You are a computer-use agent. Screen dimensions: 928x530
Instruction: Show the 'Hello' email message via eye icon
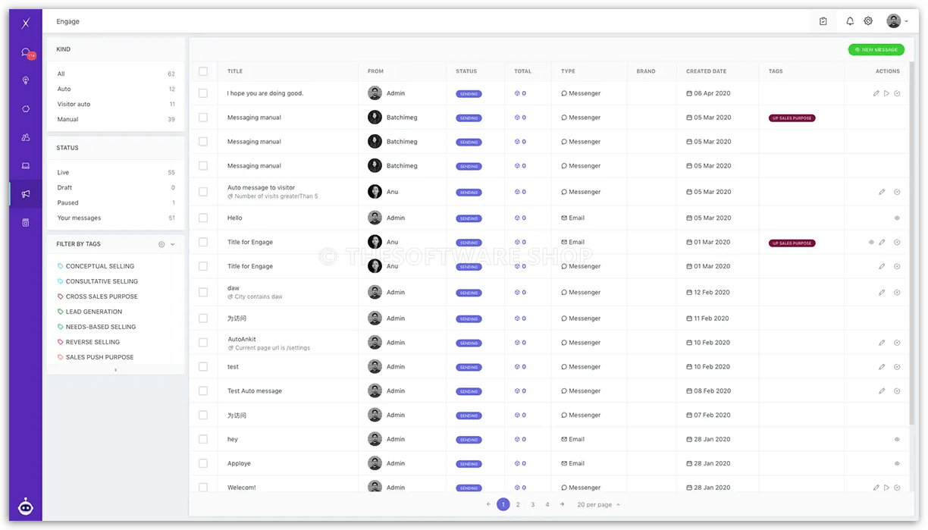(x=897, y=218)
